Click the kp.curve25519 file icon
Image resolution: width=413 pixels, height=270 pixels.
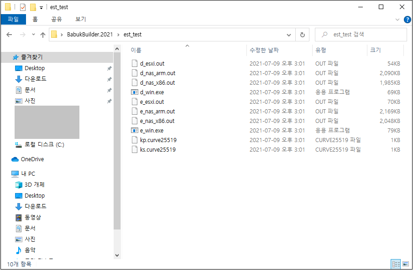pos(135,140)
